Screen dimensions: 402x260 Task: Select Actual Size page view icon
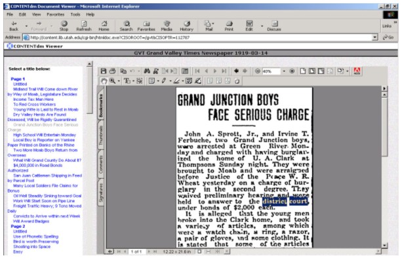point(303,71)
